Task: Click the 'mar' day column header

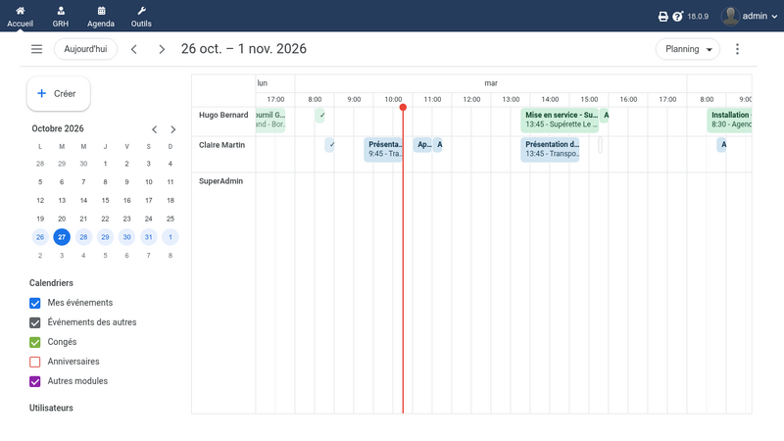Action: click(491, 83)
